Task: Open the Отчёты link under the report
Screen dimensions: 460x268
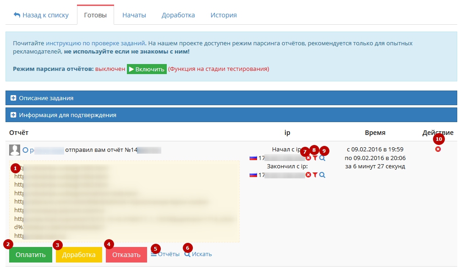Action: click(165, 254)
